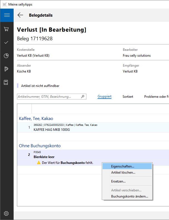Choose Eigenschaften... from the context menu
The height and width of the screenshot is (220, 169).
click(123, 166)
